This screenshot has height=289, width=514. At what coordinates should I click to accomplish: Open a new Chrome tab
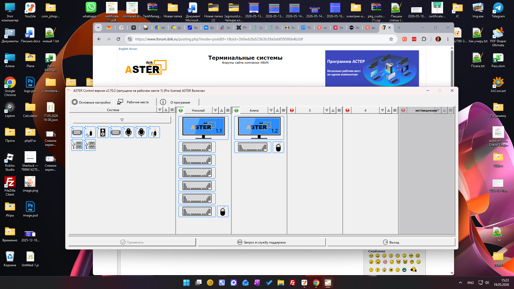coord(399,28)
